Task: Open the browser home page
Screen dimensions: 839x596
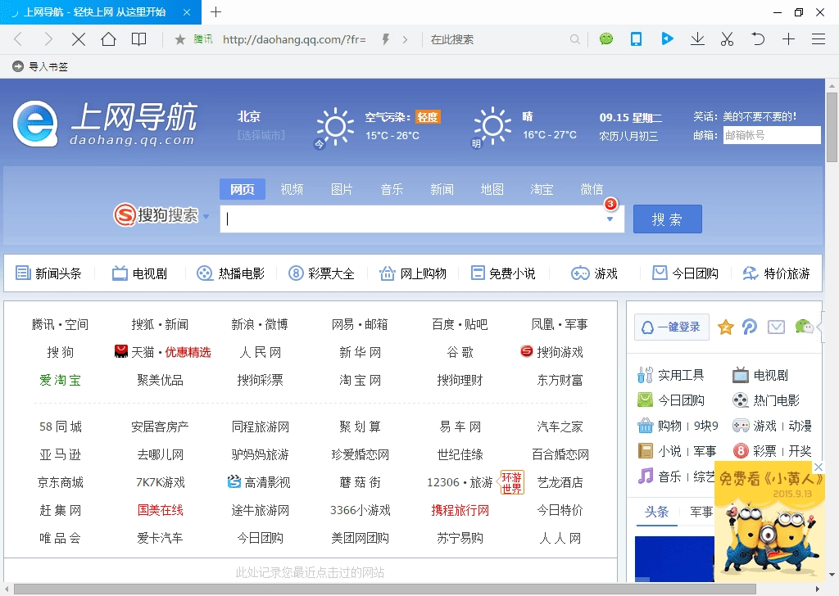Action: 109,39
